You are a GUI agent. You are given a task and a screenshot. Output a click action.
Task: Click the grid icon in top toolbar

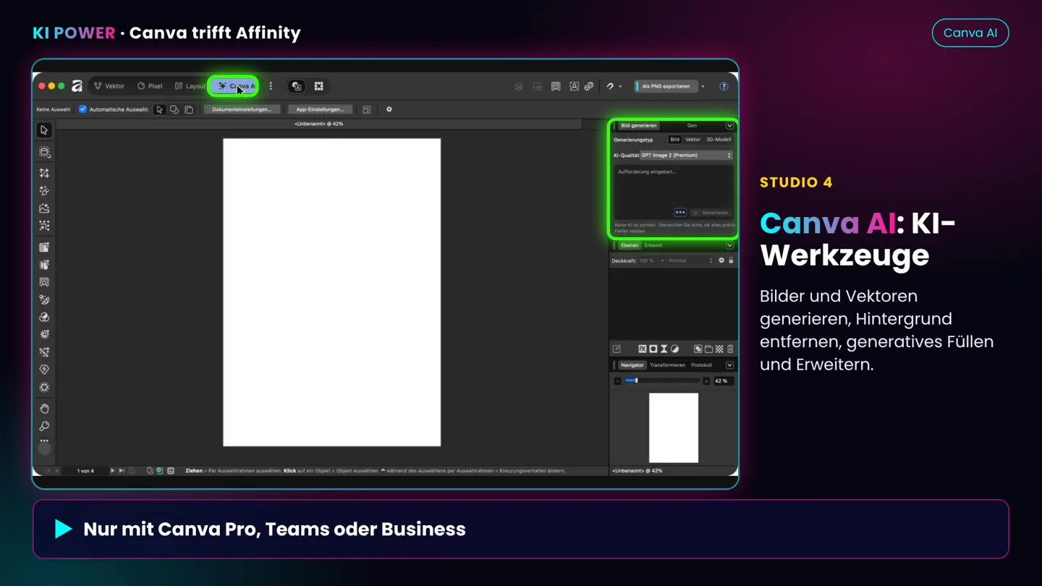pos(318,86)
